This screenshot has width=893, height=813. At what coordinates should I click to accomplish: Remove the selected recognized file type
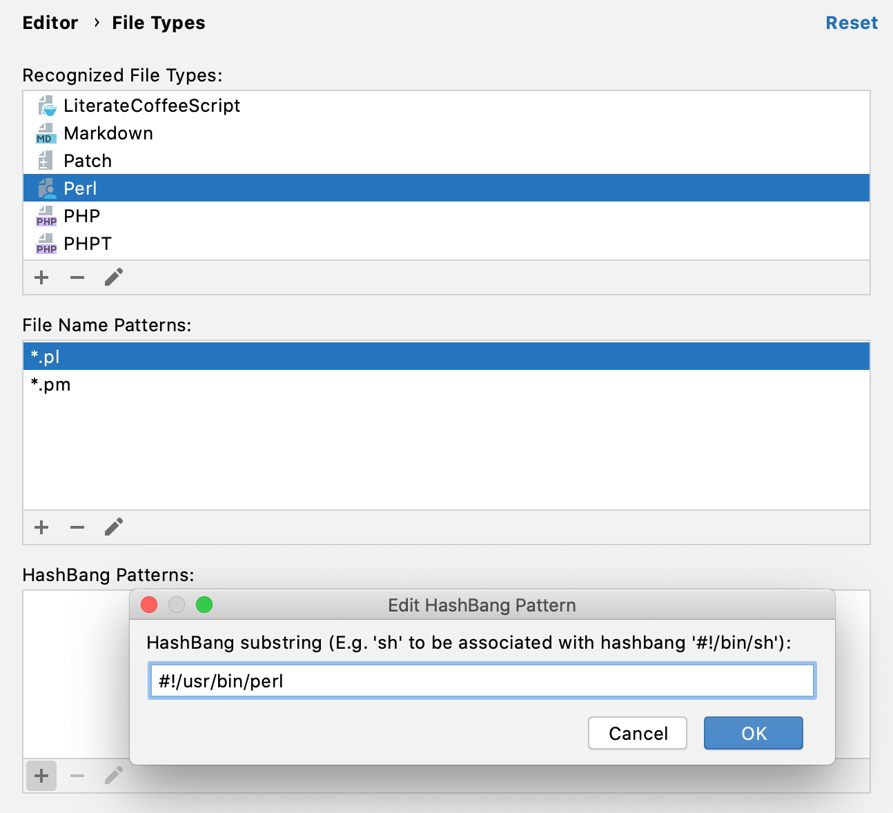[77, 277]
